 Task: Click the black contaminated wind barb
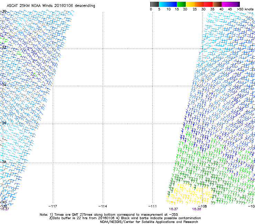point(4,140)
